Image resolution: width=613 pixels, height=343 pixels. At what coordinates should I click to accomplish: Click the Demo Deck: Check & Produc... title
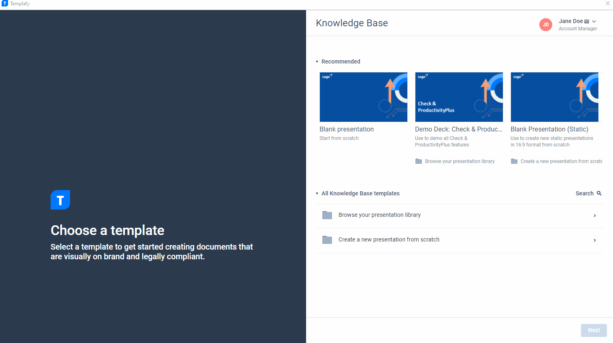click(459, 129)
